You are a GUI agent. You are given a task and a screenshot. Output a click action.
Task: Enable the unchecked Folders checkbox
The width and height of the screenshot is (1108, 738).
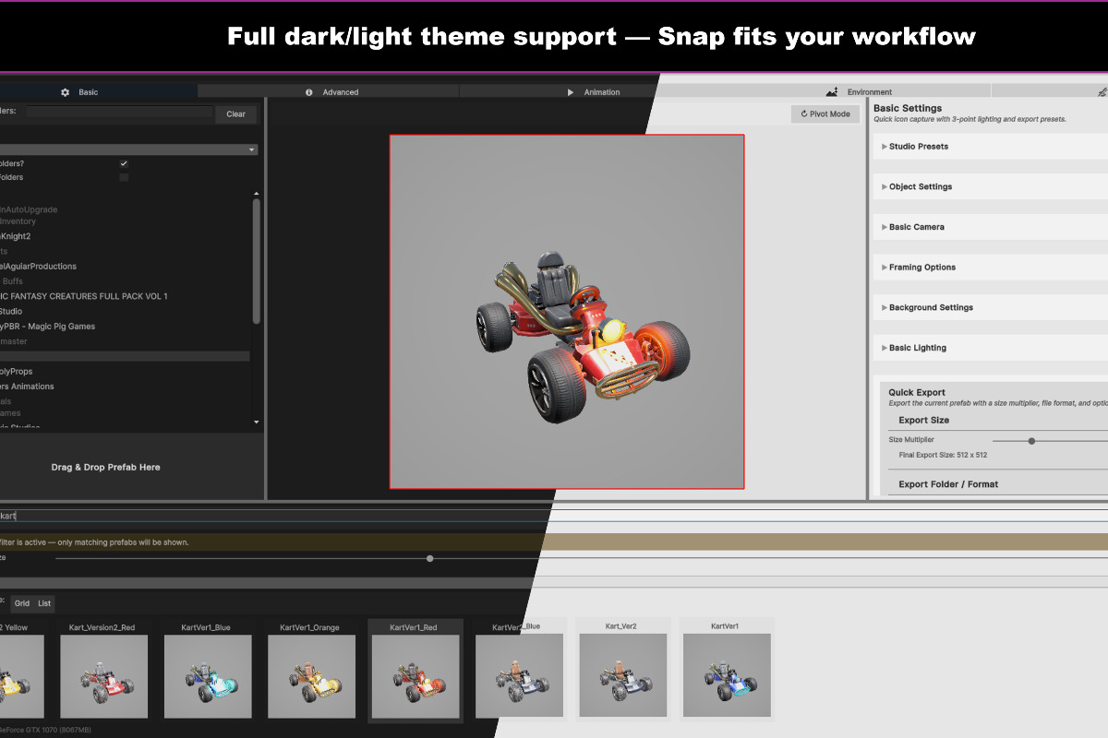point(124,177)
